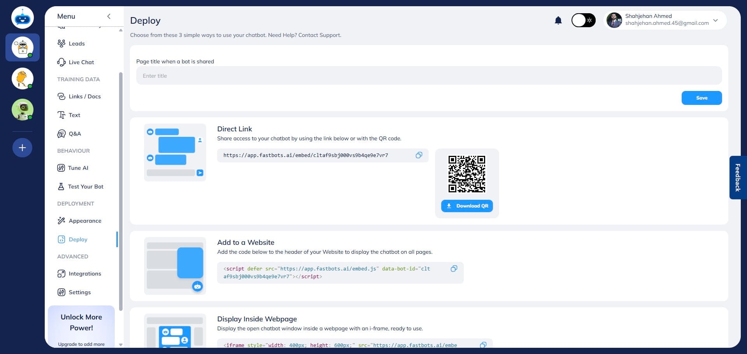The image size is (747, 354).
Task: Copy the iframe embed code
Action: coord(483,345)
